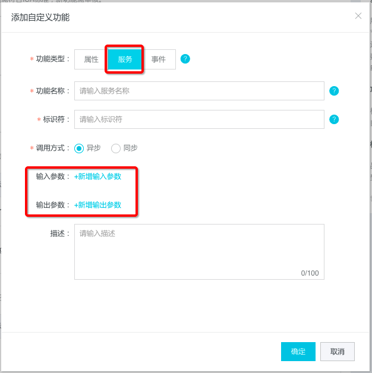Focus the 功能名称 service name input
Image resolution: width=372 pixels, height=373 pixels.
click(x=198, y=91)
